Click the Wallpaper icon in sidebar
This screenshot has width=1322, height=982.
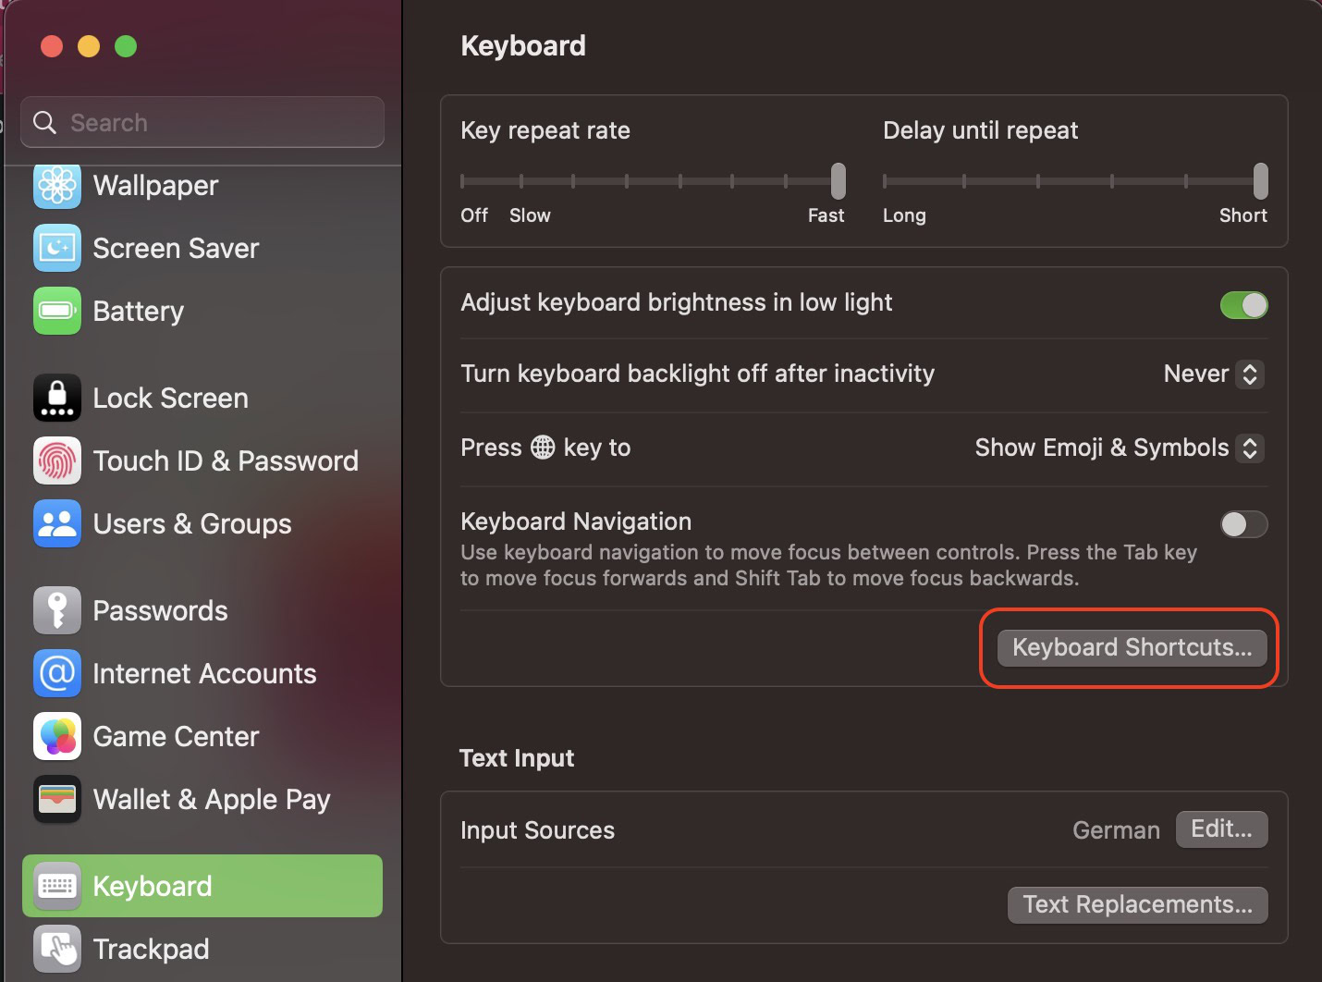point(57,186)
